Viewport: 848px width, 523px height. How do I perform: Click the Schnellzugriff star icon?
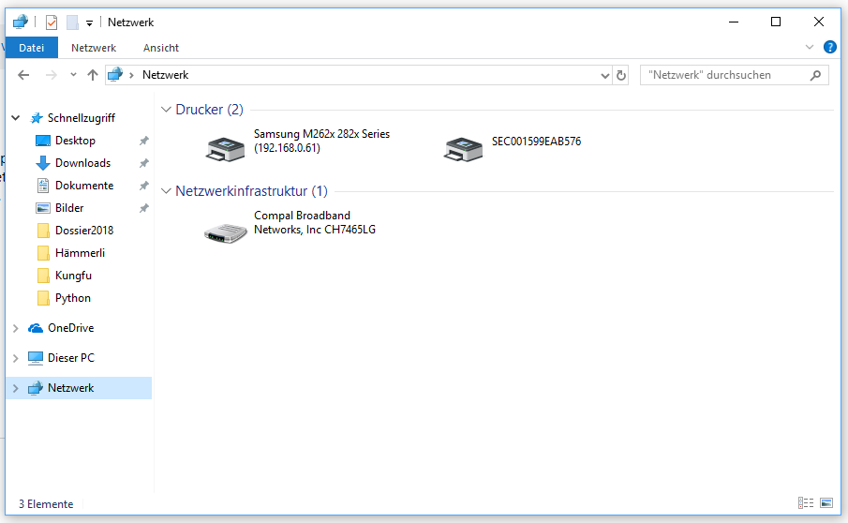pyautogui.click(x=37, y=118)
